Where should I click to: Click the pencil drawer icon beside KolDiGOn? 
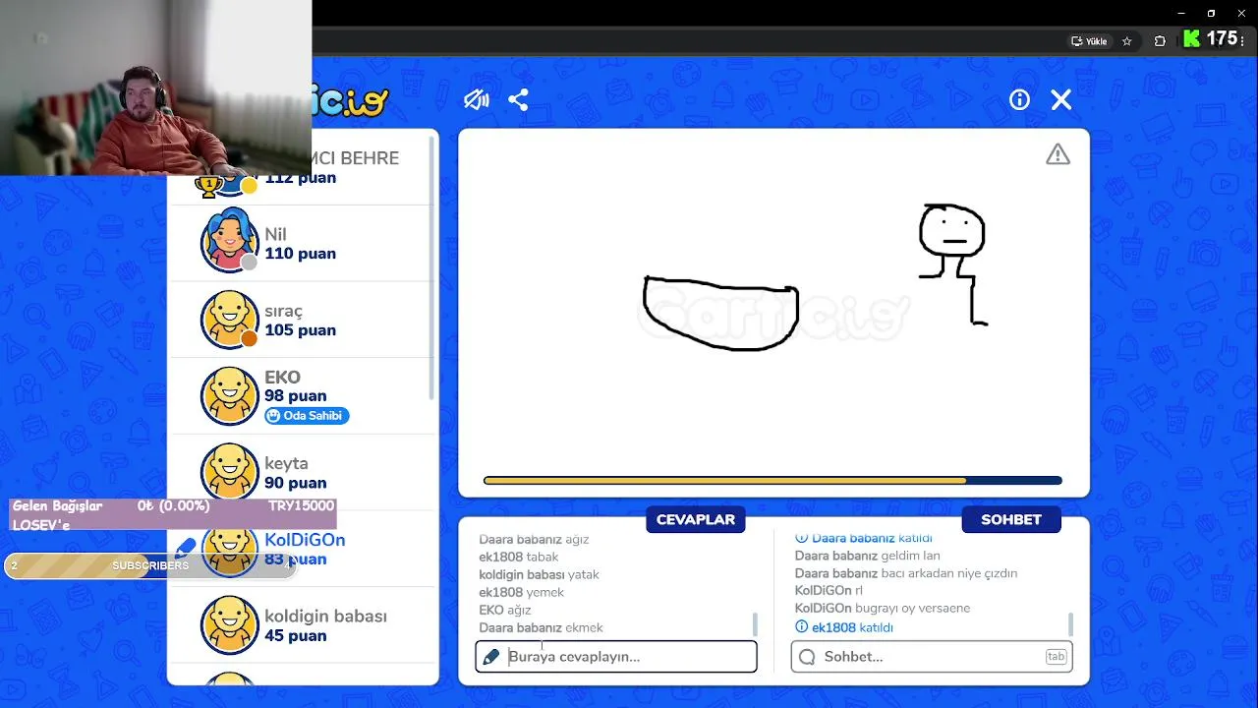[x=186, y=547]
